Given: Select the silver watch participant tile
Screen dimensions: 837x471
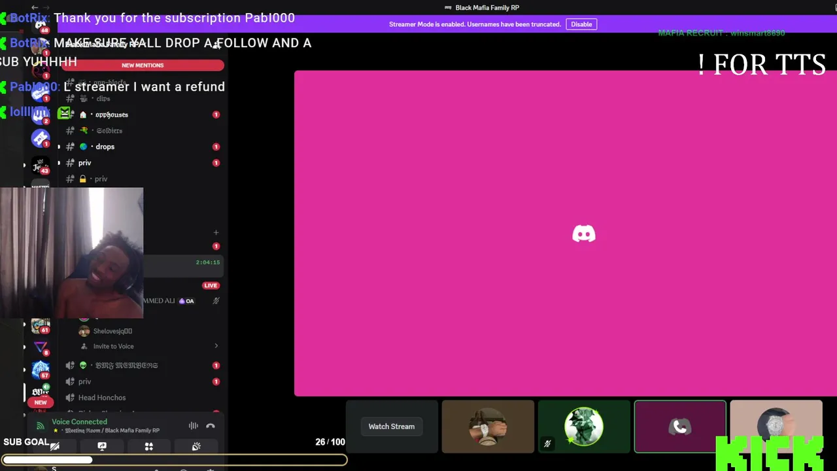Looking at the screenshot, I should coord(776,427).
